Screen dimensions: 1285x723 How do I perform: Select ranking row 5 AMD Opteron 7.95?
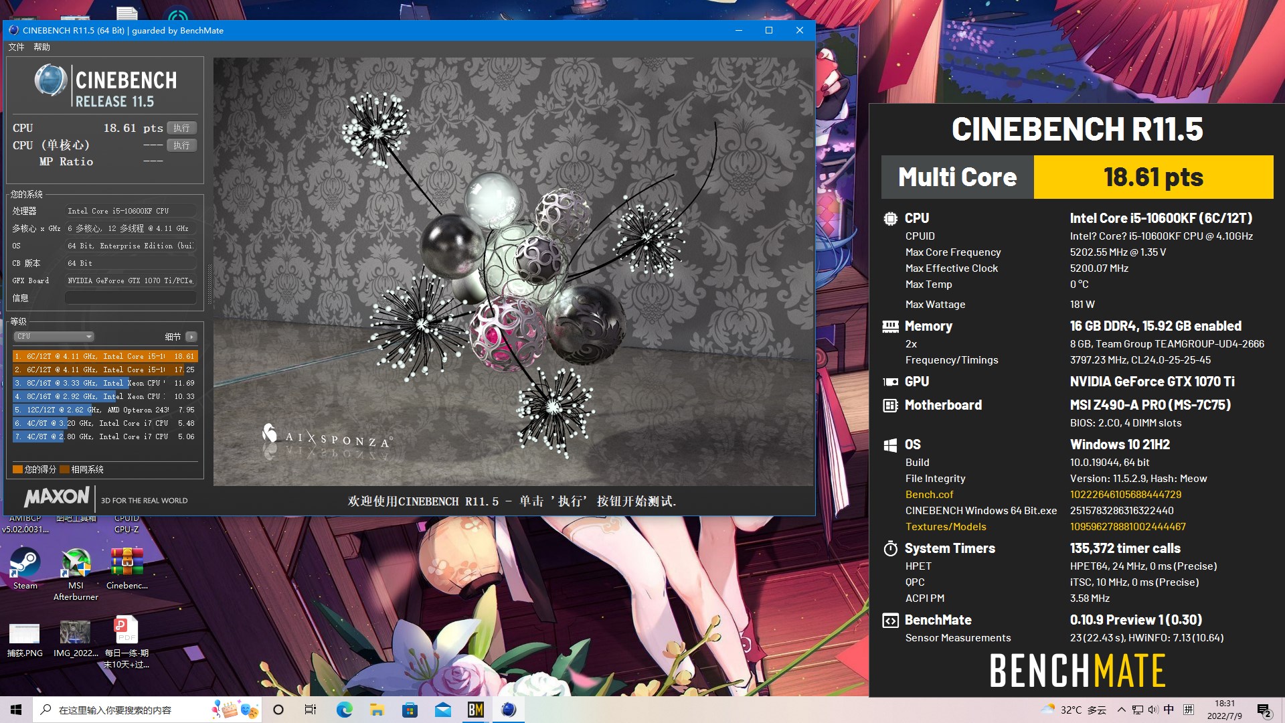tap(105, 410)
